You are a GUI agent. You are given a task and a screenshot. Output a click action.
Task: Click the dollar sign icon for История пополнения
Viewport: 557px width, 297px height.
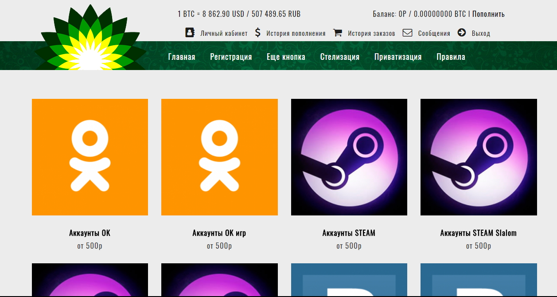(x=258, y=32)
